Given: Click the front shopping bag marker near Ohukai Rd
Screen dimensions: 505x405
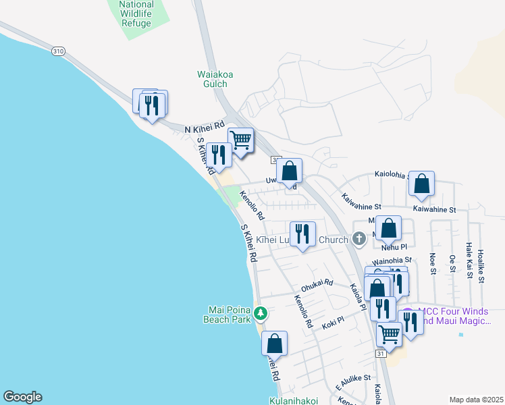Looking at the screenshot, I should (x=377, y=288).
